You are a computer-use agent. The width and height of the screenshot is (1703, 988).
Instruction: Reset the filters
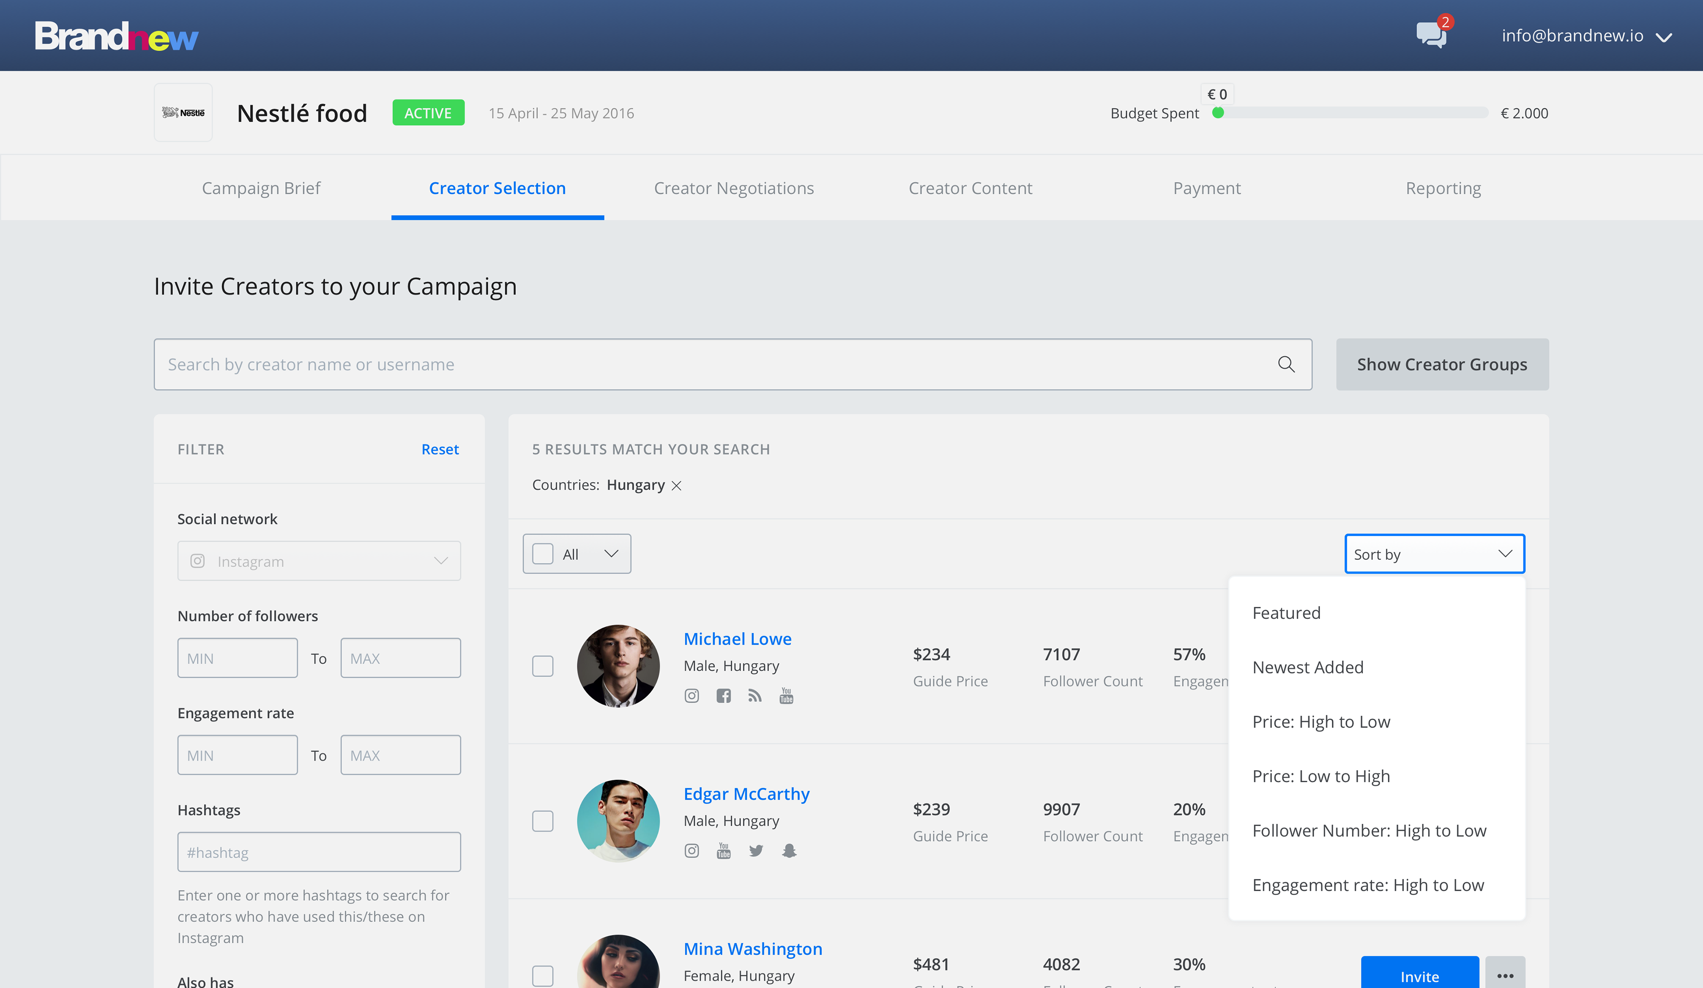[440, 450]
